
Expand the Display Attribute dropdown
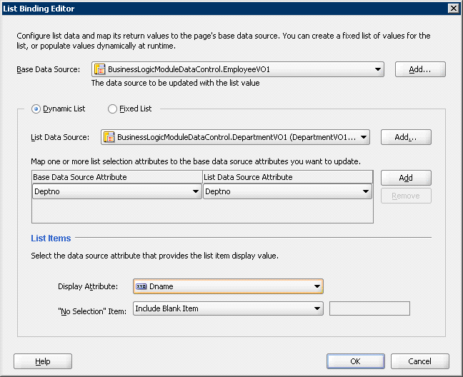tap(317, 286)
